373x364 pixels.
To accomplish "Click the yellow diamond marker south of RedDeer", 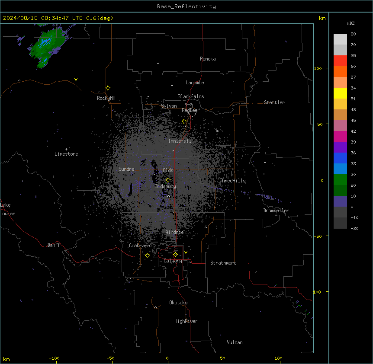I will 184,121.
